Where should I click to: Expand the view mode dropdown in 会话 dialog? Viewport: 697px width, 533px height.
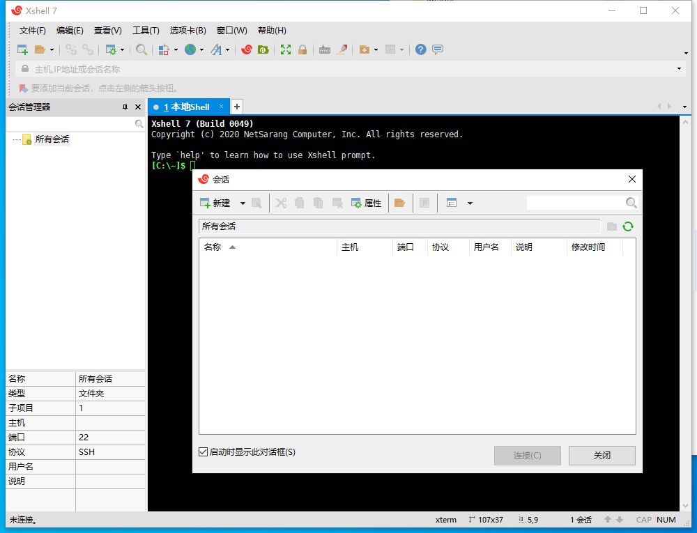(x=470, y=203)
